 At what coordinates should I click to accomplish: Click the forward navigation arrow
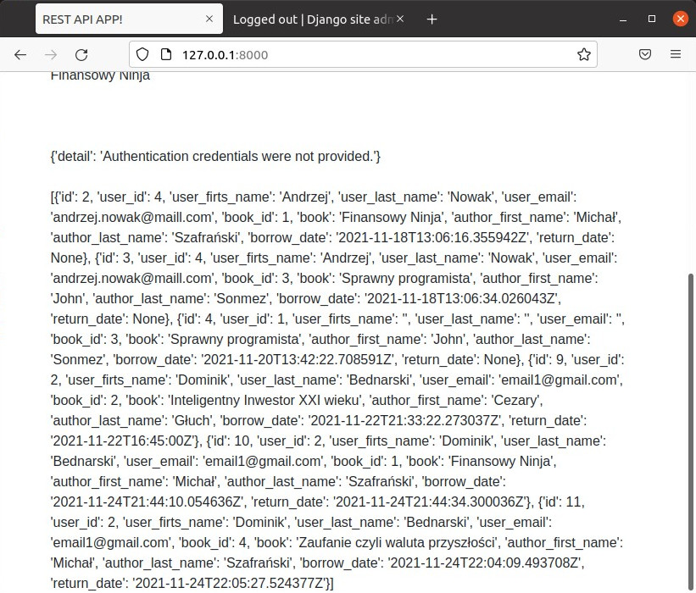point(51,54)
